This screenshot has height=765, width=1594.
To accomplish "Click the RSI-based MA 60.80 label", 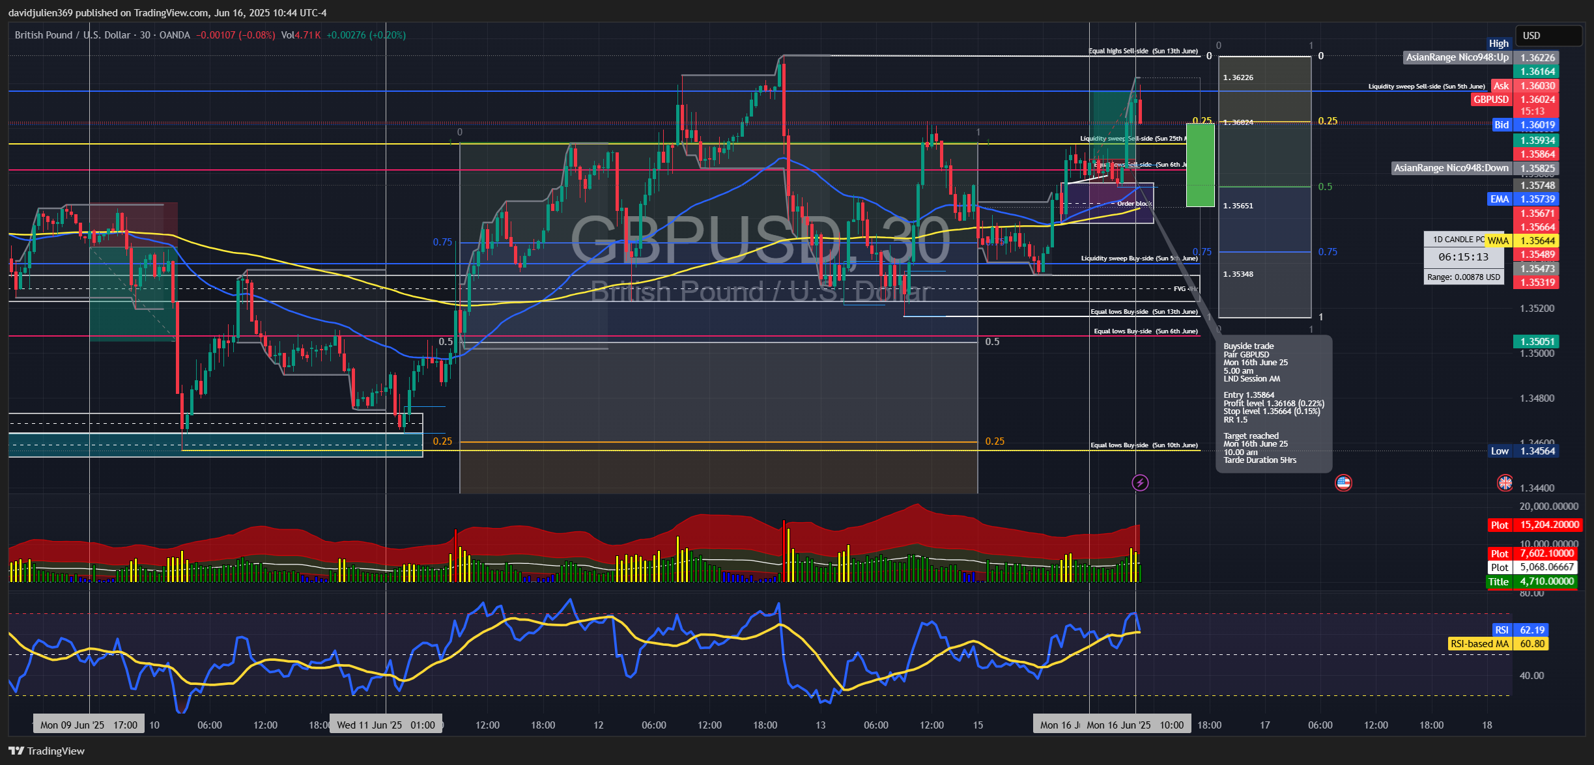I will coord(1498,644).
